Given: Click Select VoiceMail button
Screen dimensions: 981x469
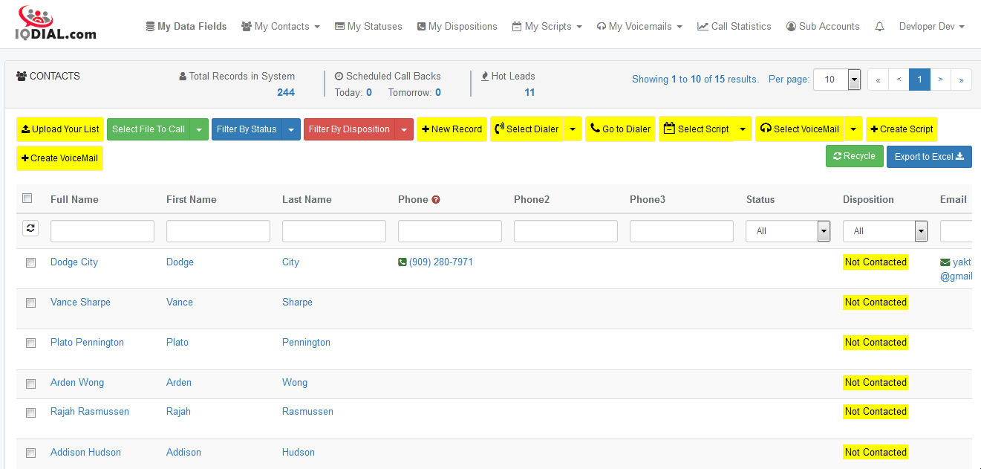Looking at the screenshot, I should (x=800, y=129).
